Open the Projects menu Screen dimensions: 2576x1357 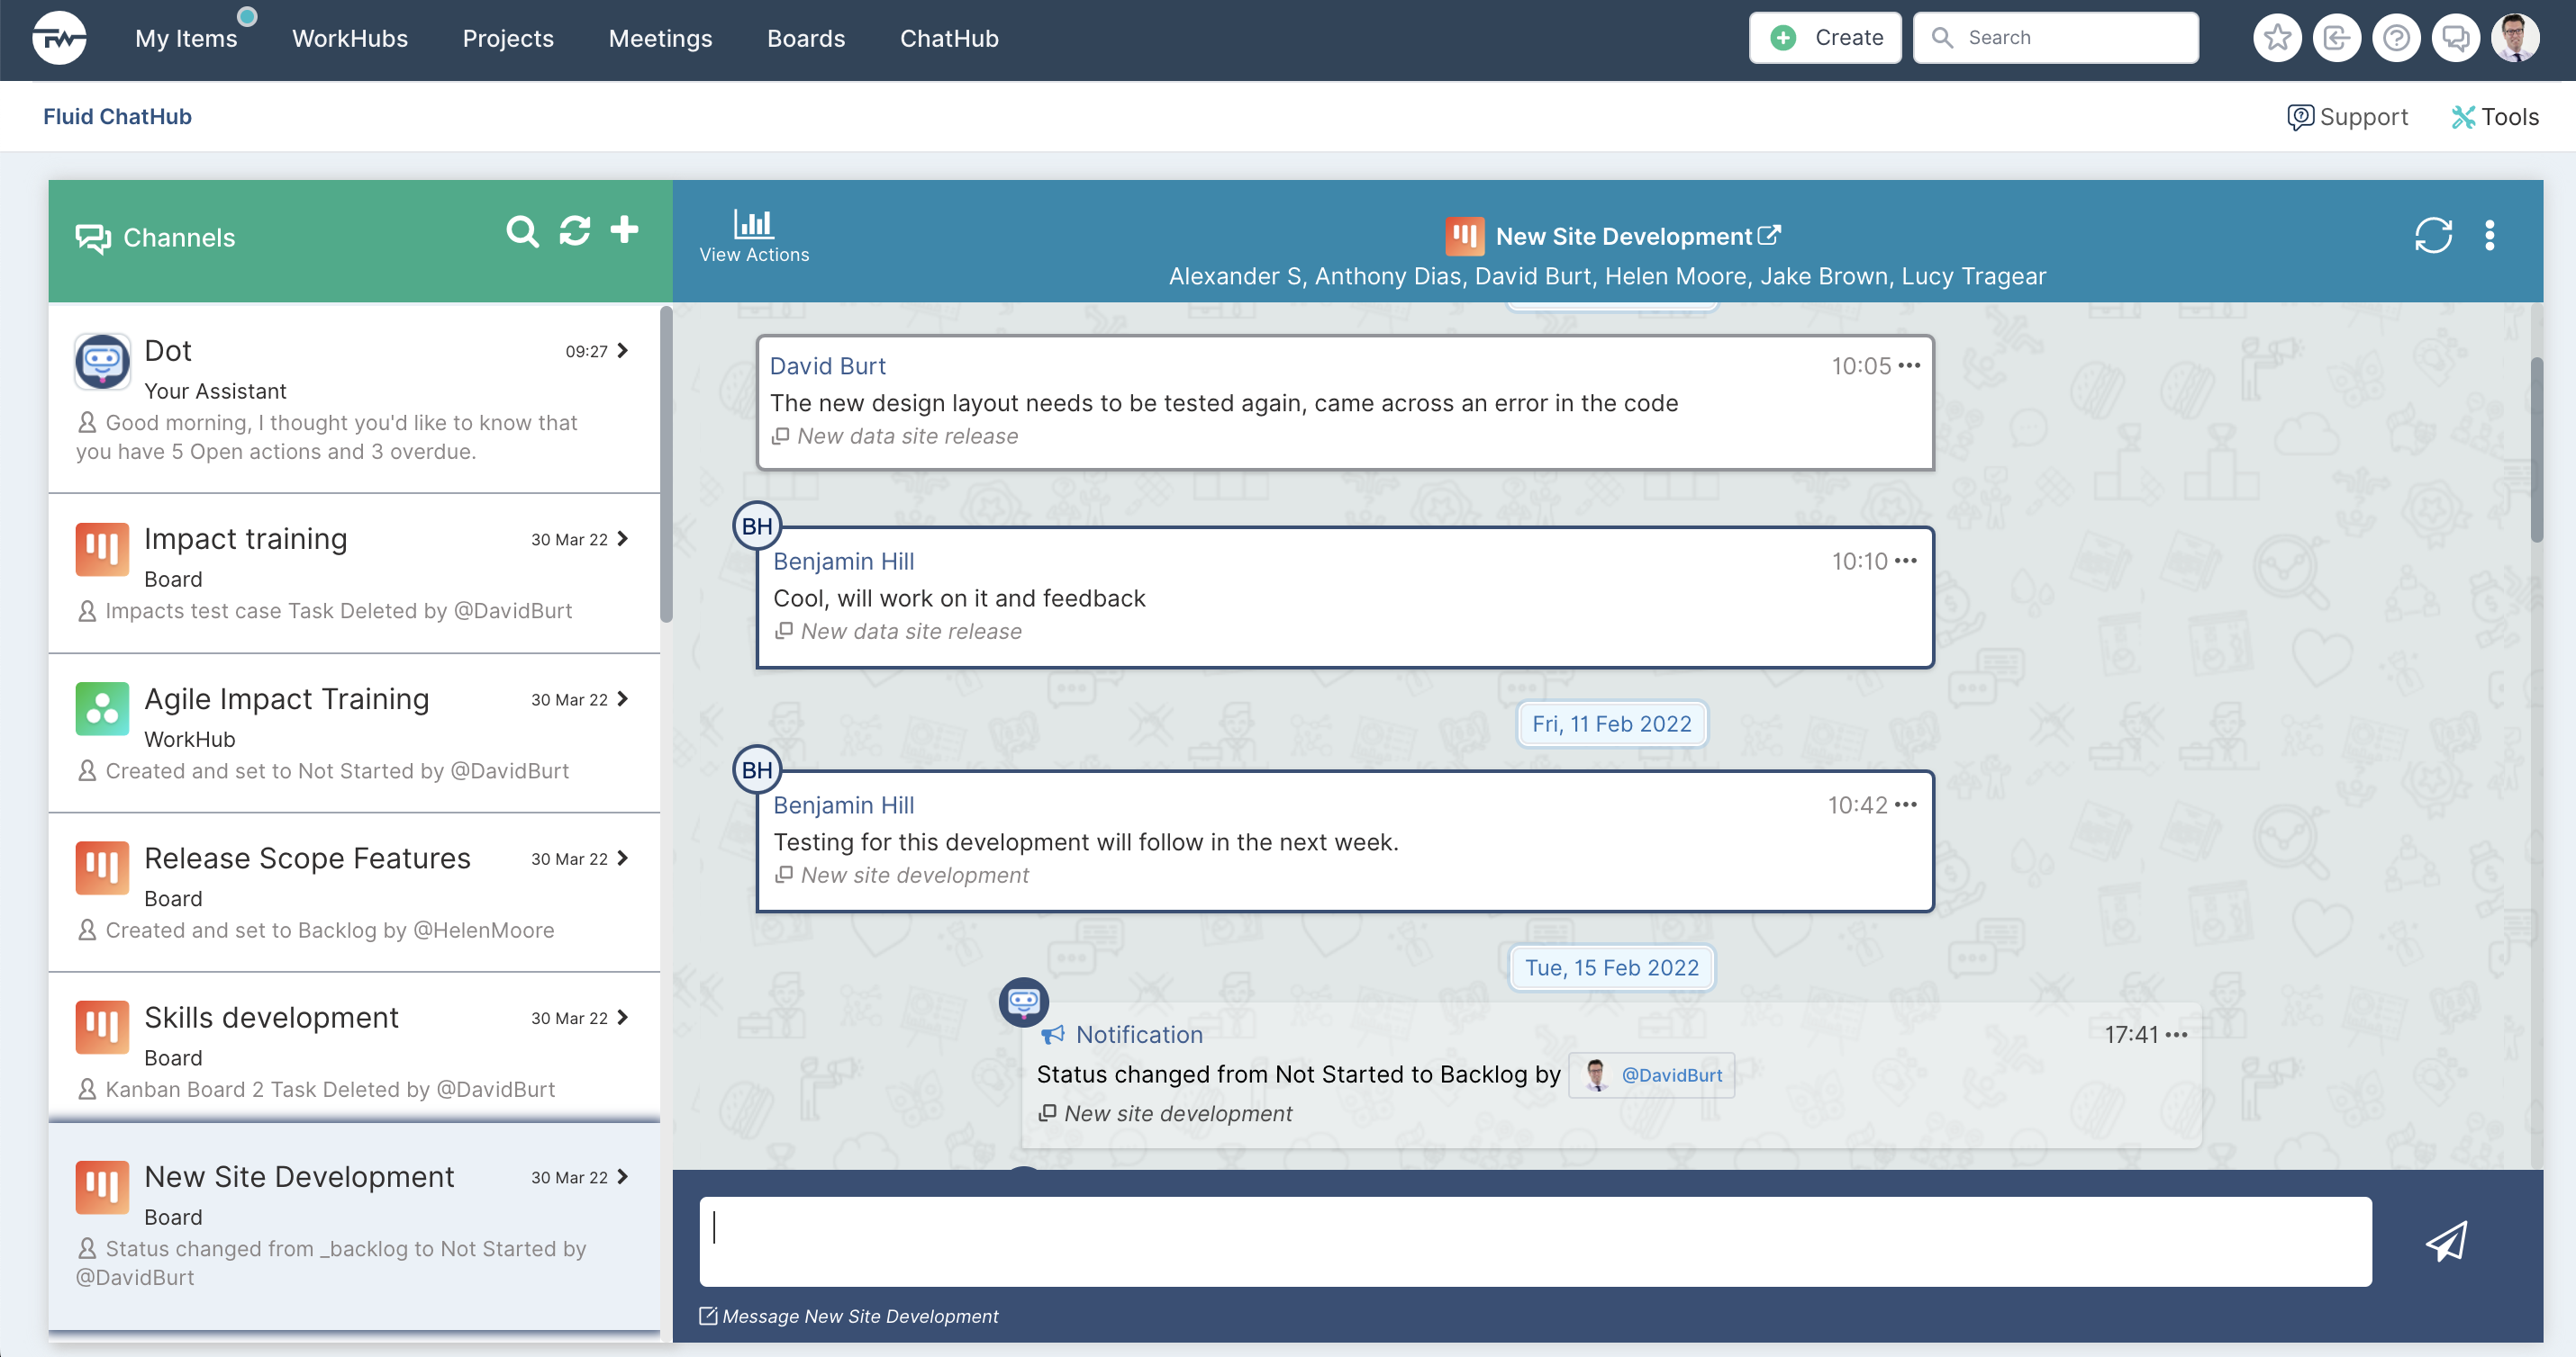[x=507, y=38]
